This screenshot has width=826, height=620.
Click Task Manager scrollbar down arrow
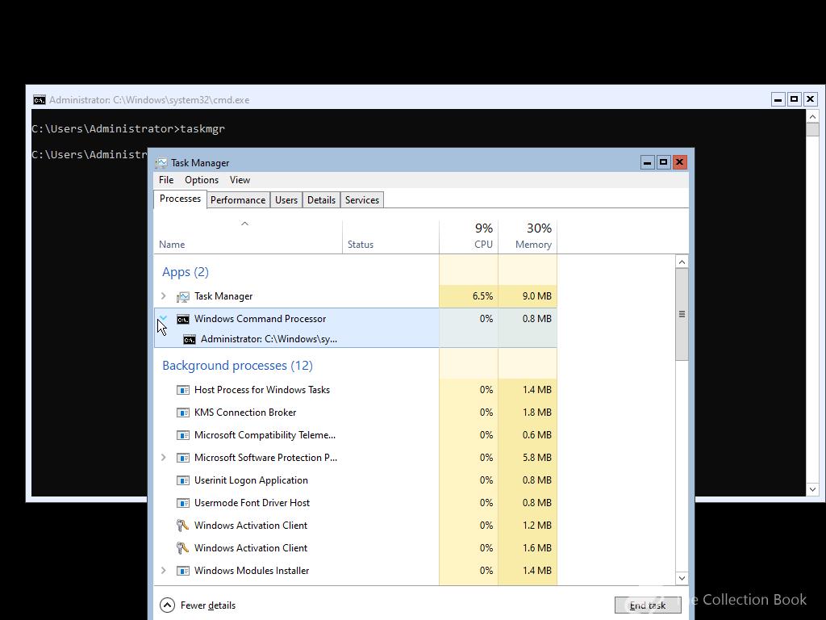coord(682,578)
